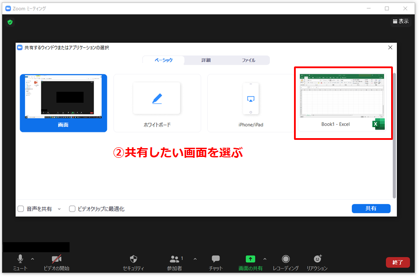Image resolution: width=420 pixels, height=278 pixels.
Task: Switch to the ベーシック tab
Action: 163,60
